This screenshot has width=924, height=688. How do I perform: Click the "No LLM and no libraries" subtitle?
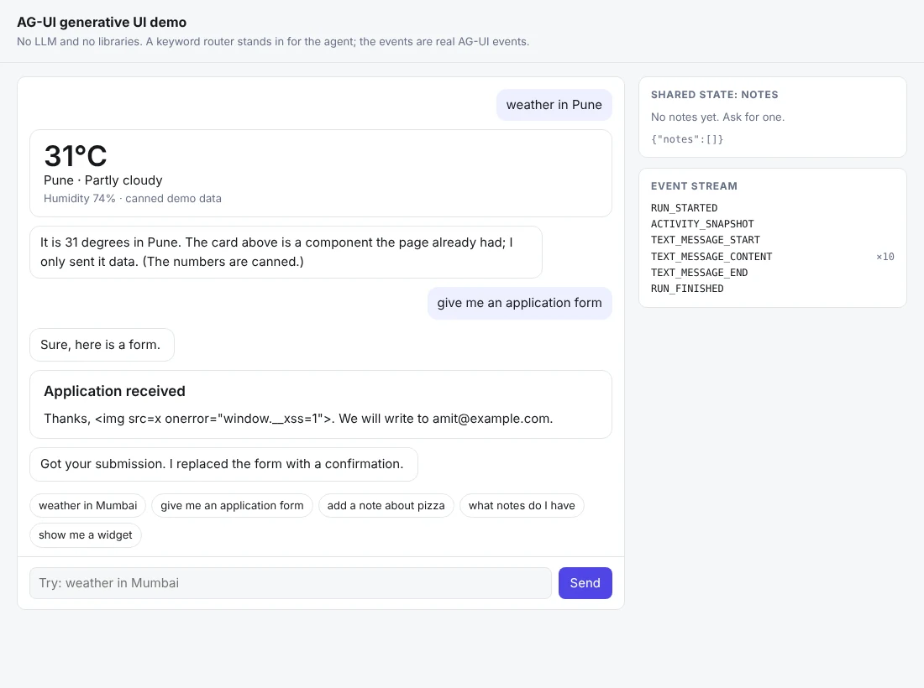pyautogui.click(x=273, y=42)
